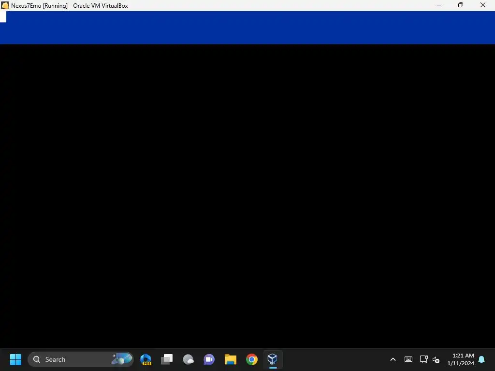Click the VirtualBox window title icon

(5, 5)
